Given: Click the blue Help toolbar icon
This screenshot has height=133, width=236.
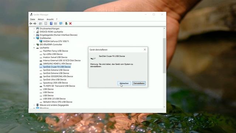Looking at the screenshot, I should [51, 24].
